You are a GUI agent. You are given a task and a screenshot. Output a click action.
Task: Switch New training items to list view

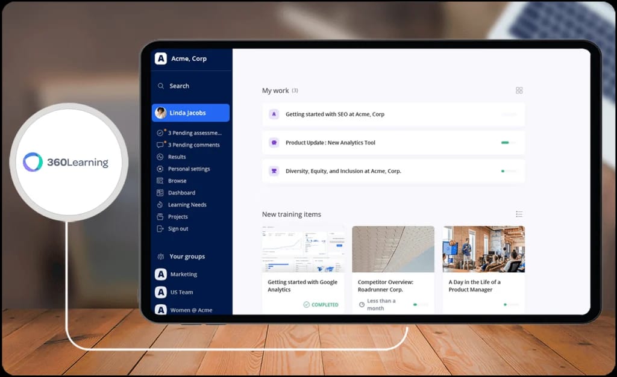click(519, 214)
